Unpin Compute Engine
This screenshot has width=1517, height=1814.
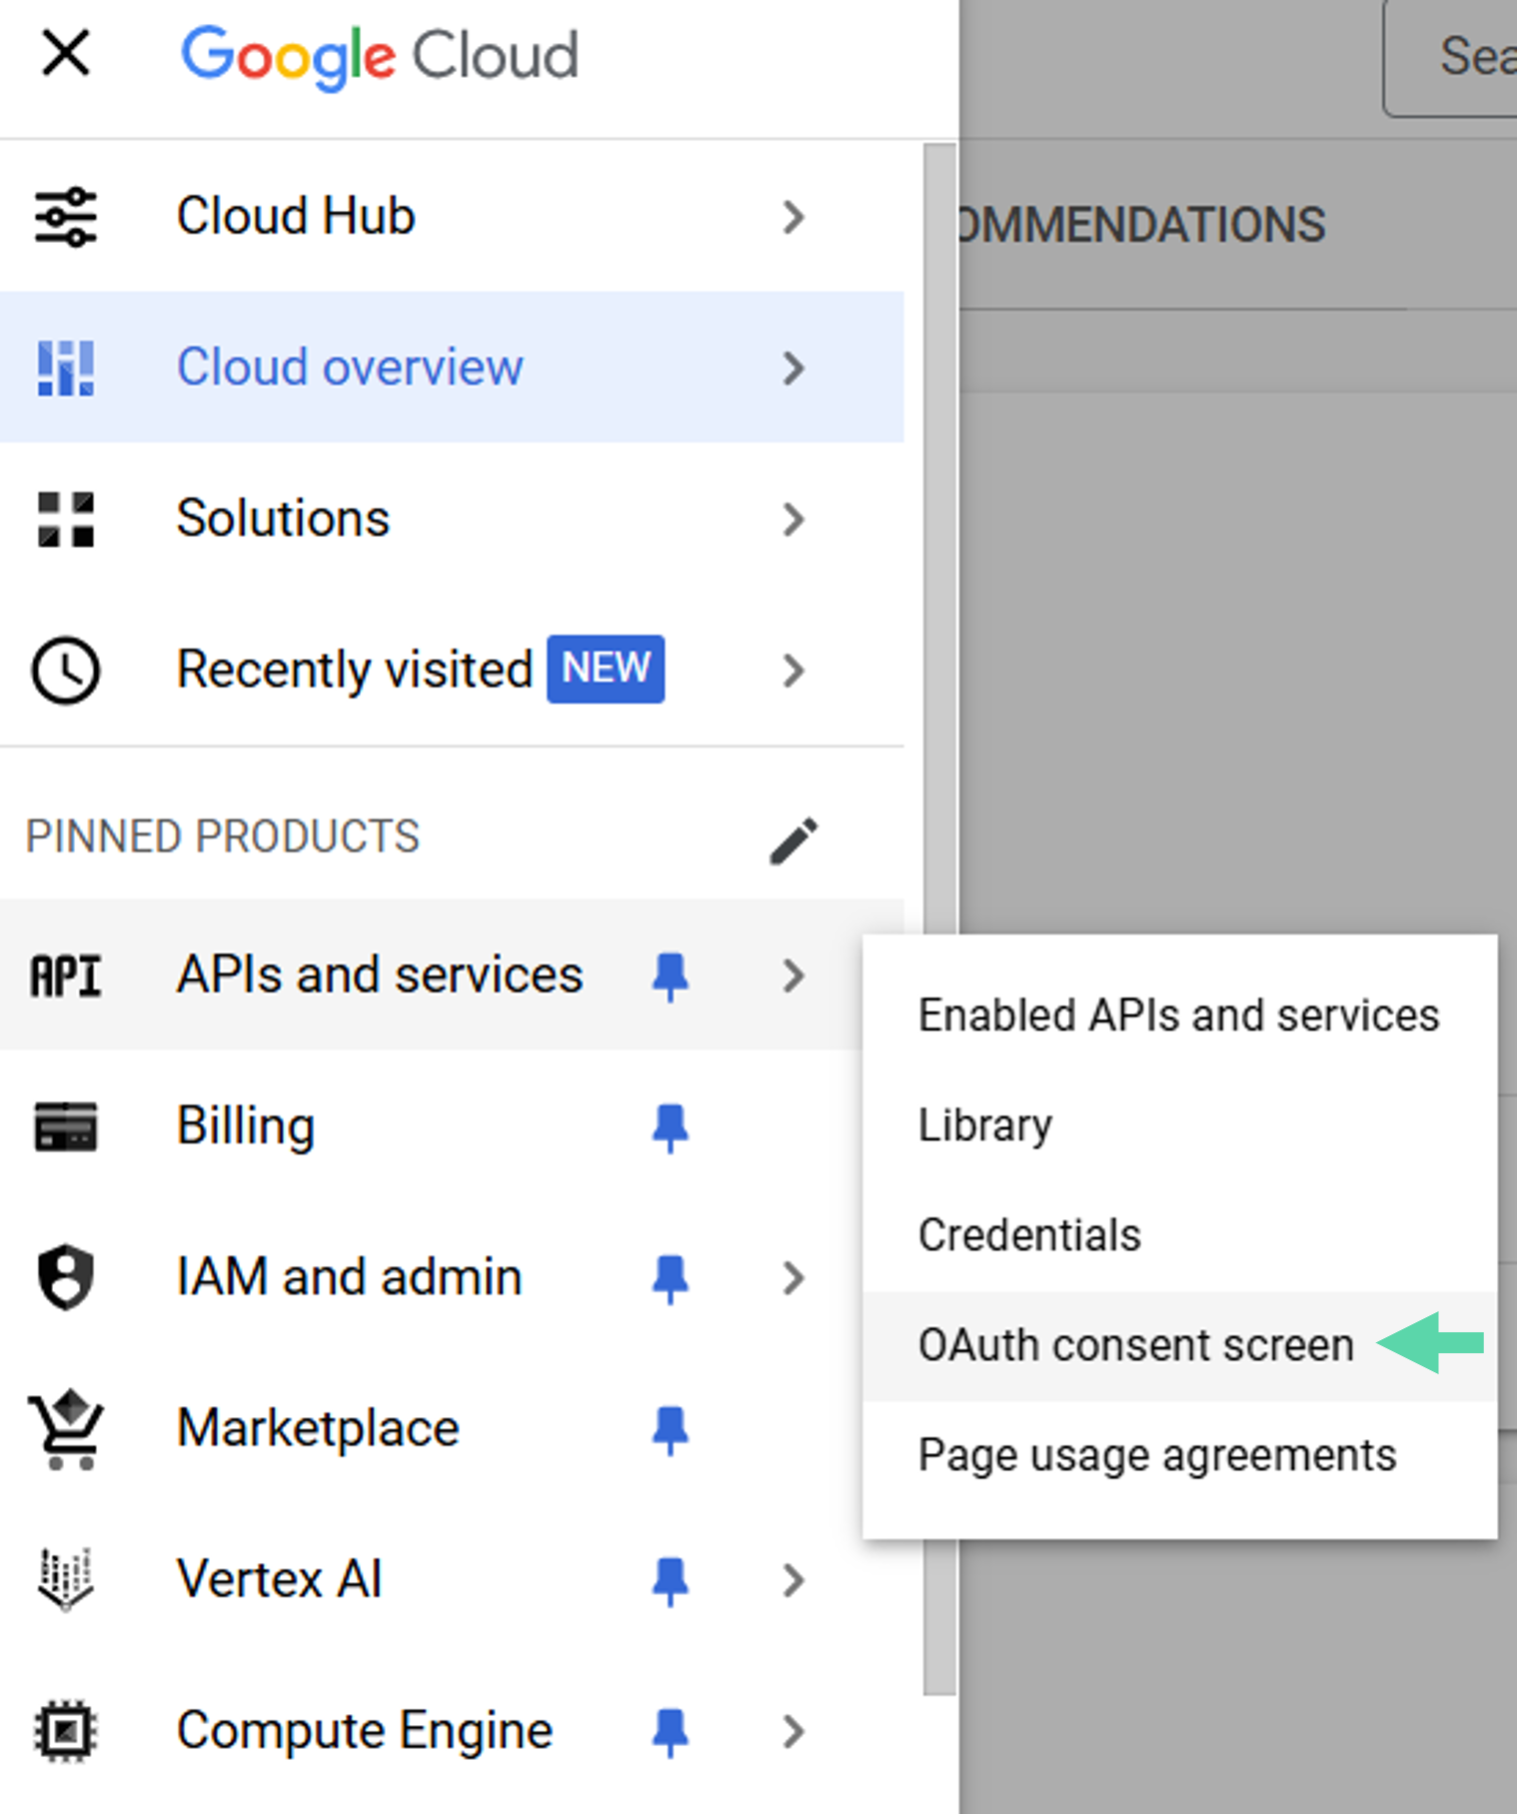(670, 1732)
